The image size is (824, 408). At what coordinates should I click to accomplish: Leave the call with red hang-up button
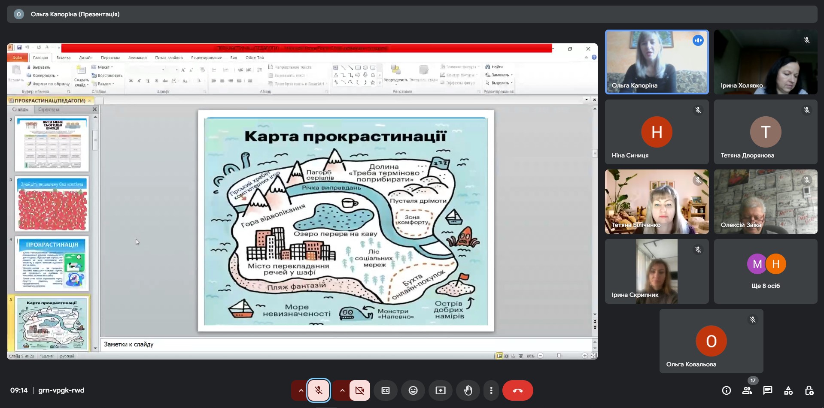coord(518,390)
